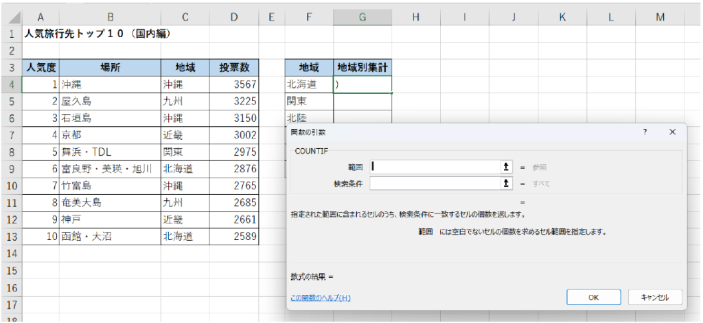Open the この関数のヘルプ link
703x323 pixels.
[x=321, y=298]
